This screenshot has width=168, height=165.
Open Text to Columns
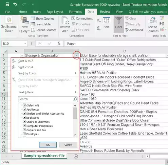pyautogui.click(x=152, y=24)
